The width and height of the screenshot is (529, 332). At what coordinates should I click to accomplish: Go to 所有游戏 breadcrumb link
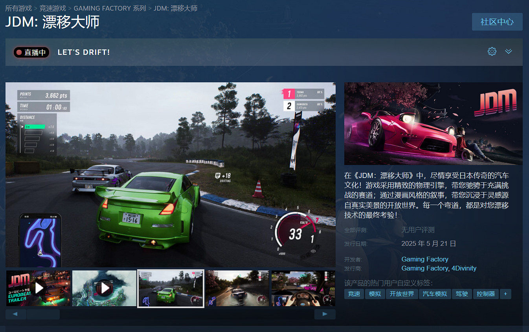18,8
